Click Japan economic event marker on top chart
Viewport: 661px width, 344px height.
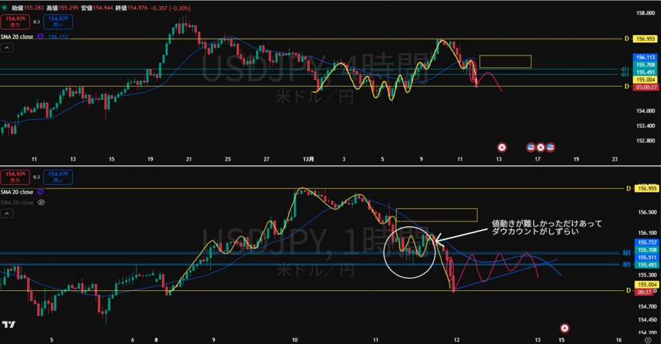click(502, 147)
